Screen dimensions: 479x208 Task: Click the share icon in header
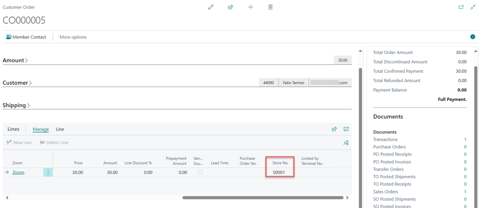230,7
